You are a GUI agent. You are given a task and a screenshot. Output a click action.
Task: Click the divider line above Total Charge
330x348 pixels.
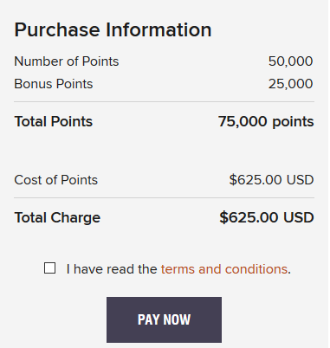(164, 198)
